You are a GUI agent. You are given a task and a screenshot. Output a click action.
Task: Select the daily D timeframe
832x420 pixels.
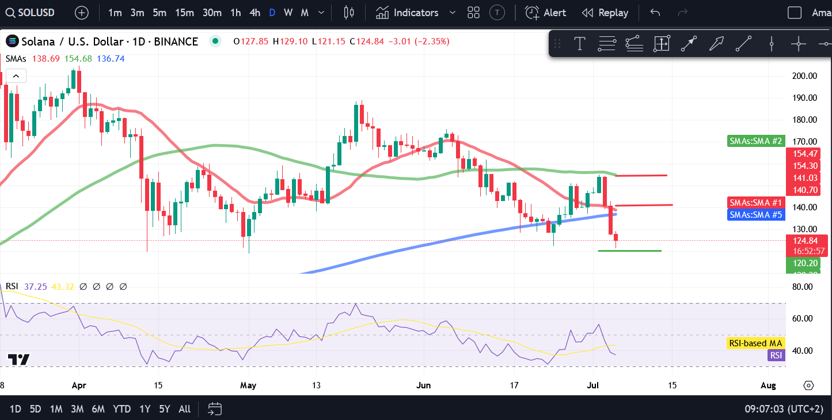click(272, 13)
